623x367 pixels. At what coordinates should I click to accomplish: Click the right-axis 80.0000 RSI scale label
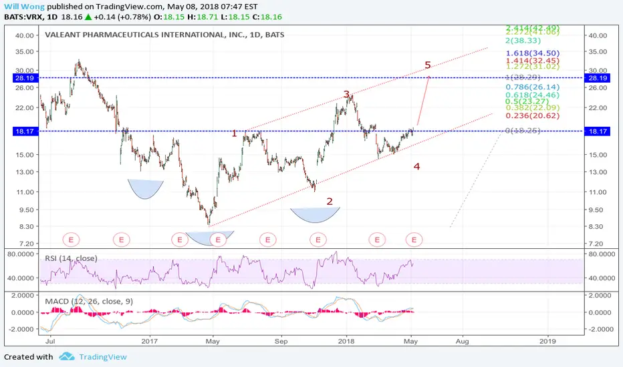602,254
